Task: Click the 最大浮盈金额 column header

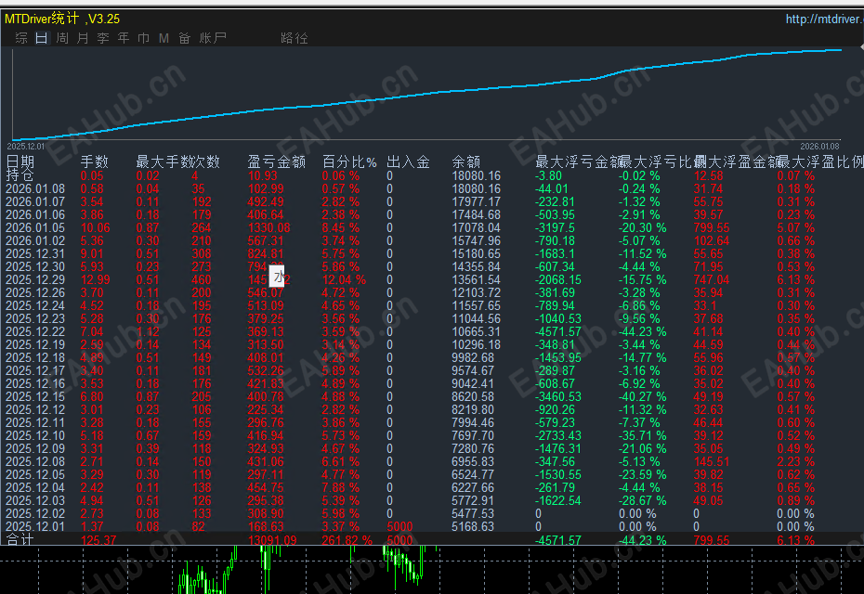Action: pyautogui.click(x=737, y=161)
